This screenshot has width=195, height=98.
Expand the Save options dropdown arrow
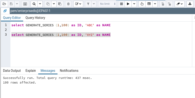[17, 4]
